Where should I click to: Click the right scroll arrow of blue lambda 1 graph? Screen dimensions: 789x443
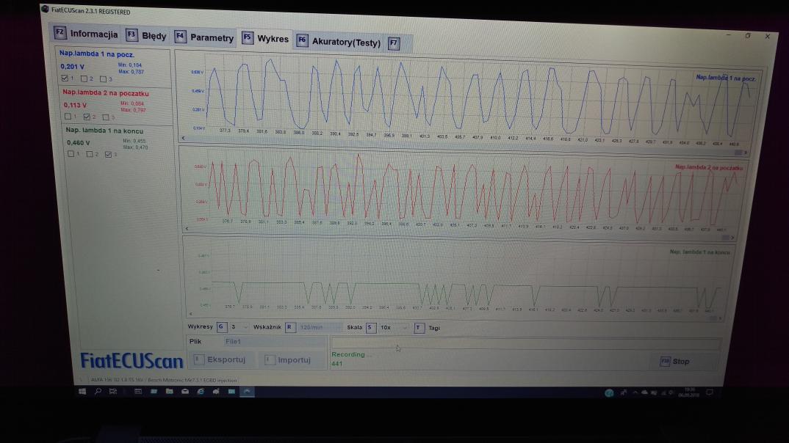[745, 153]
